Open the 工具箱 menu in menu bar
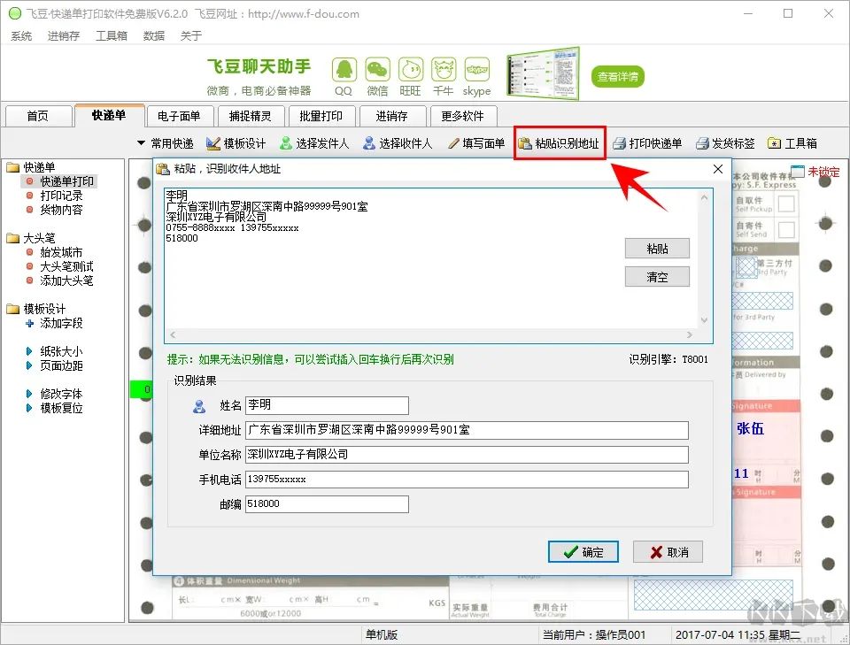The height and width of the screenshot is (645, 850). (112, 35)
